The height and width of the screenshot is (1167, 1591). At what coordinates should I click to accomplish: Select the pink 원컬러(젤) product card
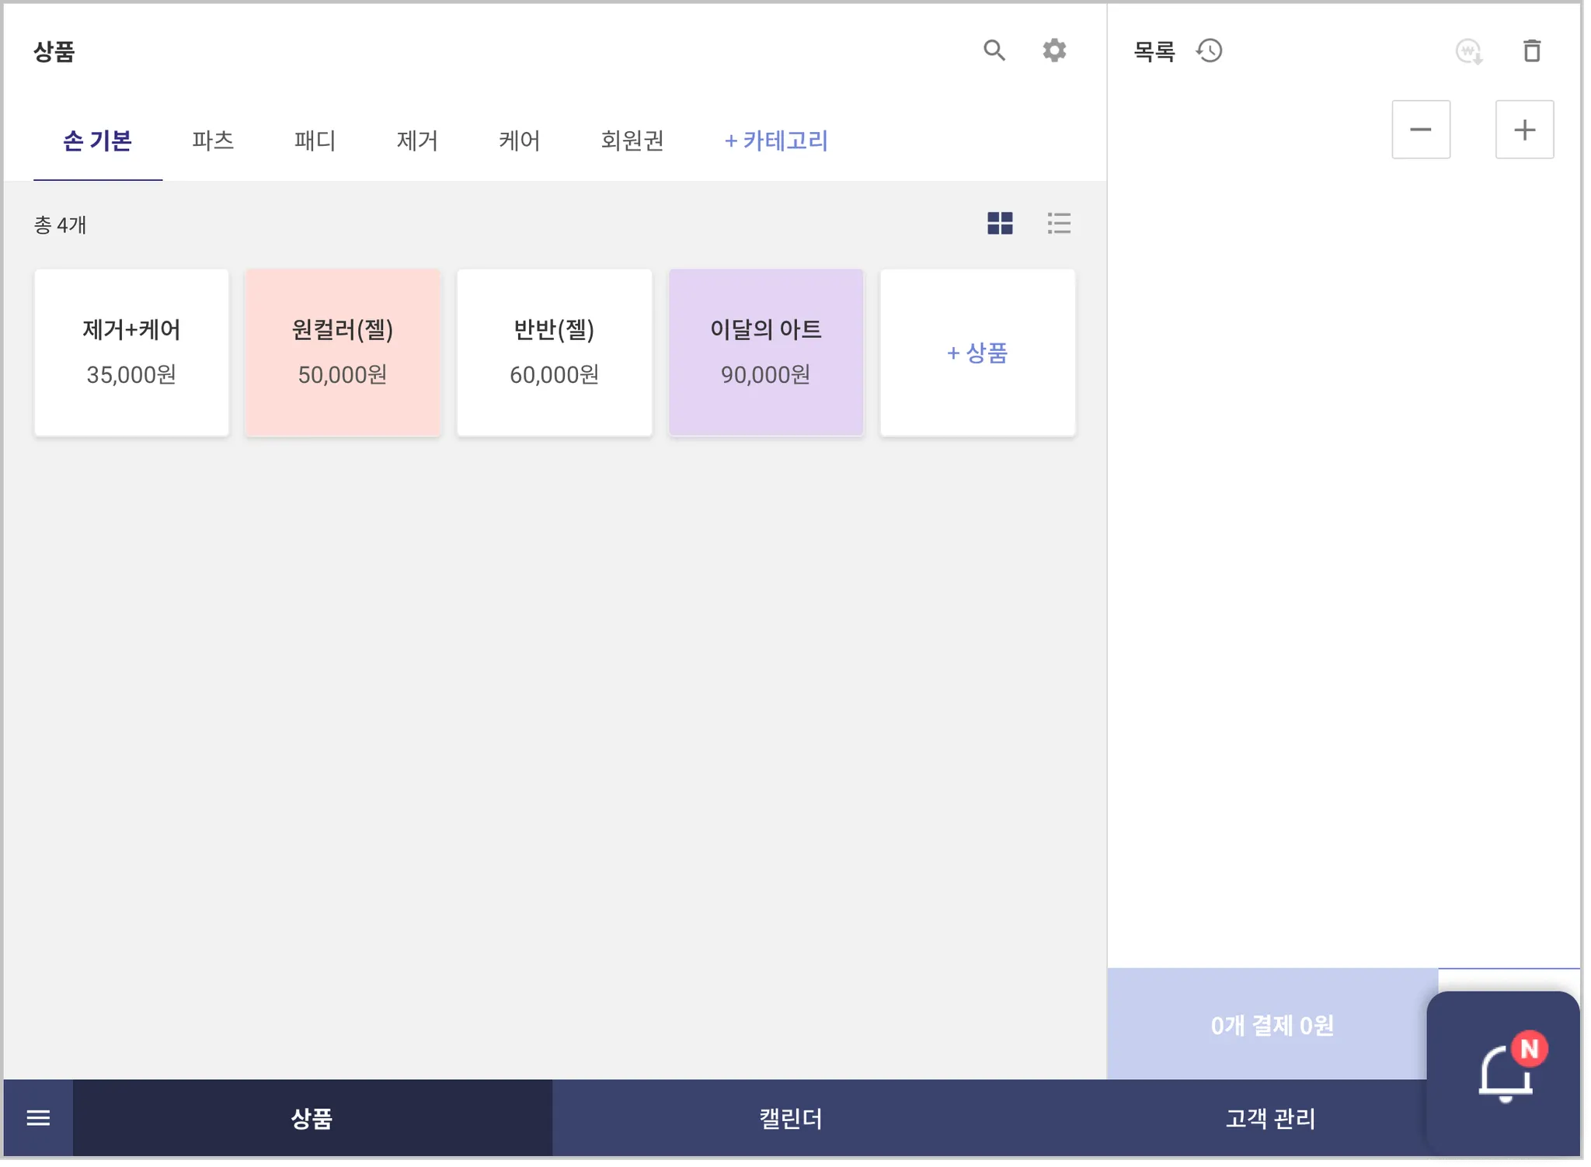(x=343, y=353)
